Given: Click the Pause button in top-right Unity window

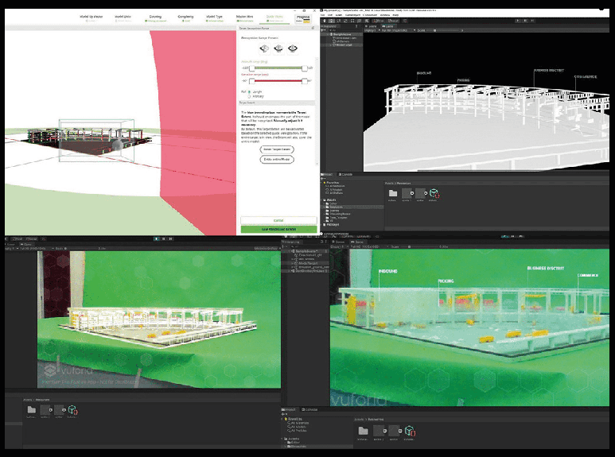Looking at the screenshot, I should tap(525, 21).
